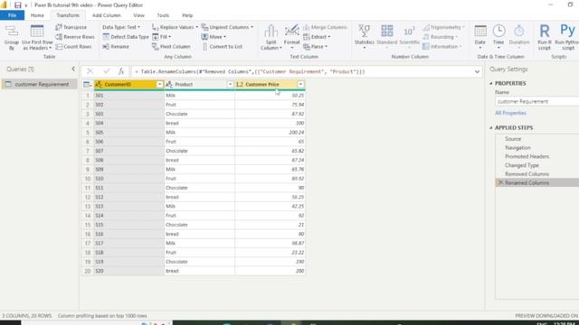Open the Time column tool
The image size is (579, 325).
498,37
